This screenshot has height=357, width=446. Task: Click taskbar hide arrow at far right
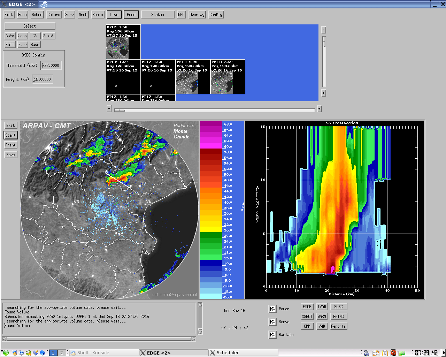(x=444, y=353)
